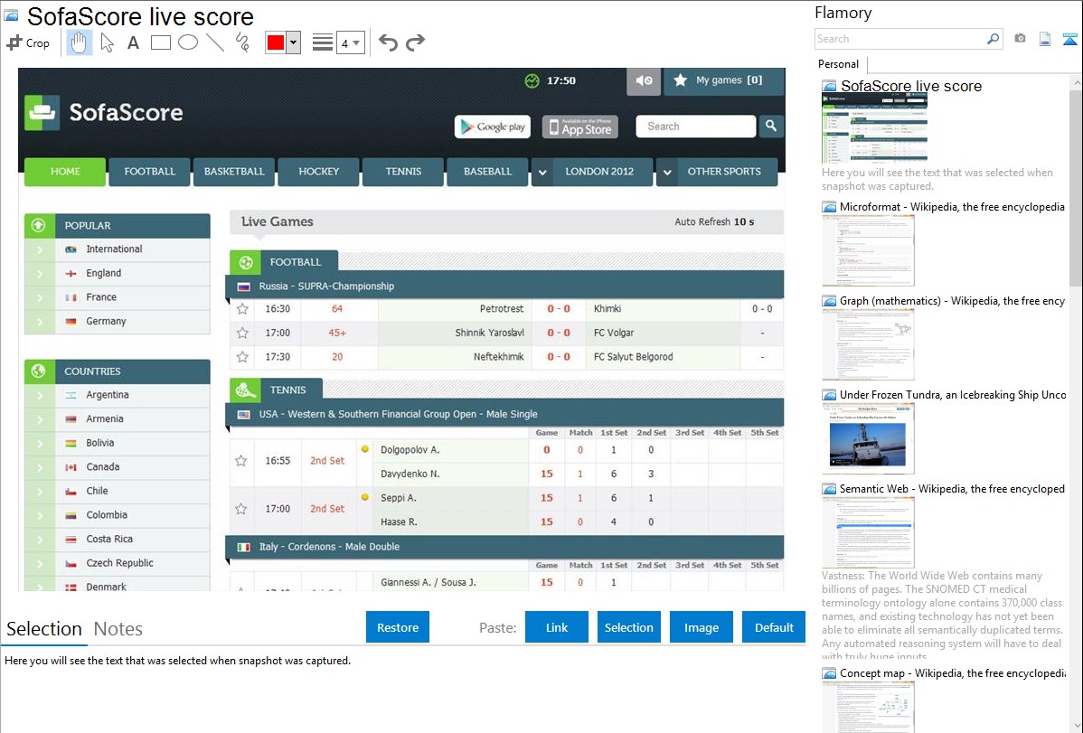Viewport: 1083px width, 733px height.
Task: Open the TENNIS tab
Action: (x=403, y=172)
